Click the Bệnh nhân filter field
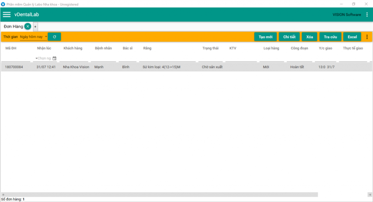 coord(103,58)
